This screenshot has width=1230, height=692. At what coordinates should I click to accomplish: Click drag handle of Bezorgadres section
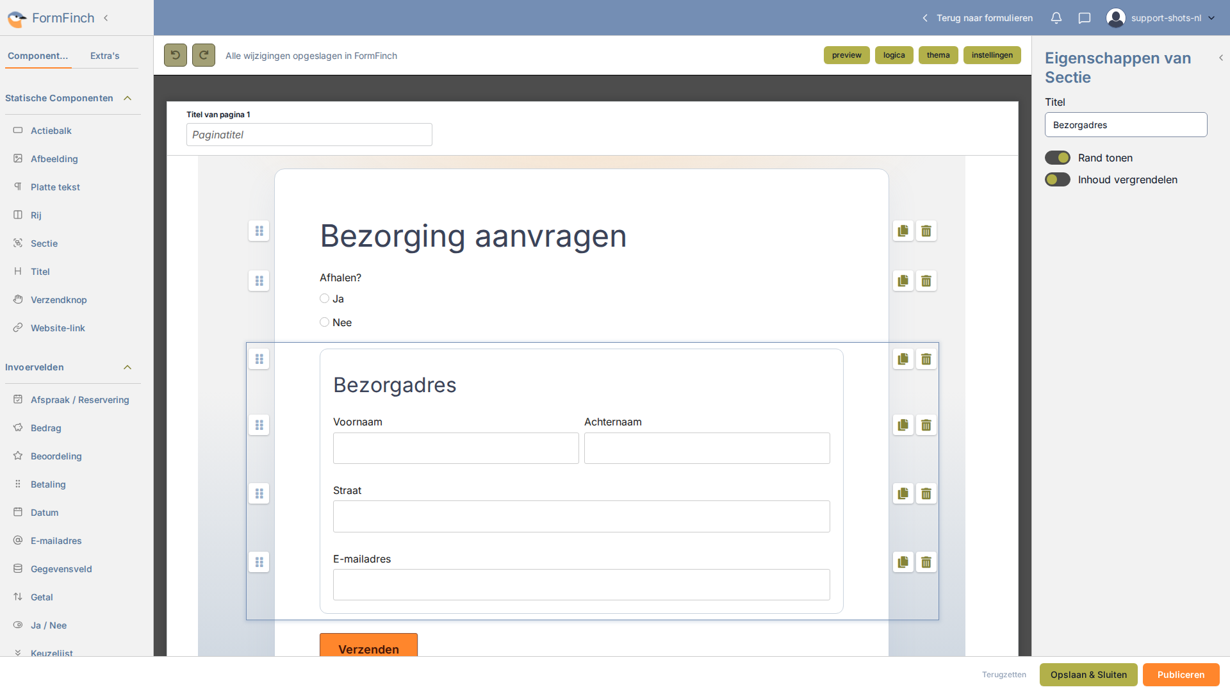coord(259,359)
